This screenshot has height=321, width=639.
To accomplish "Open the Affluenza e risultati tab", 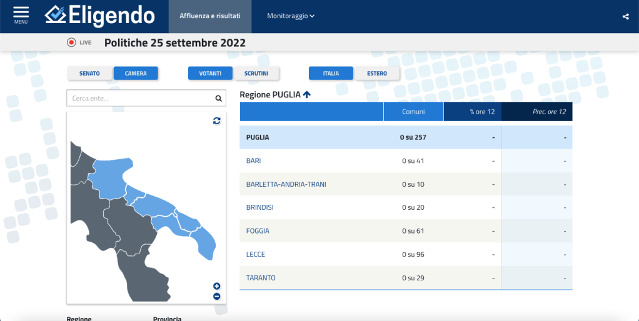I will pos(209,16).
